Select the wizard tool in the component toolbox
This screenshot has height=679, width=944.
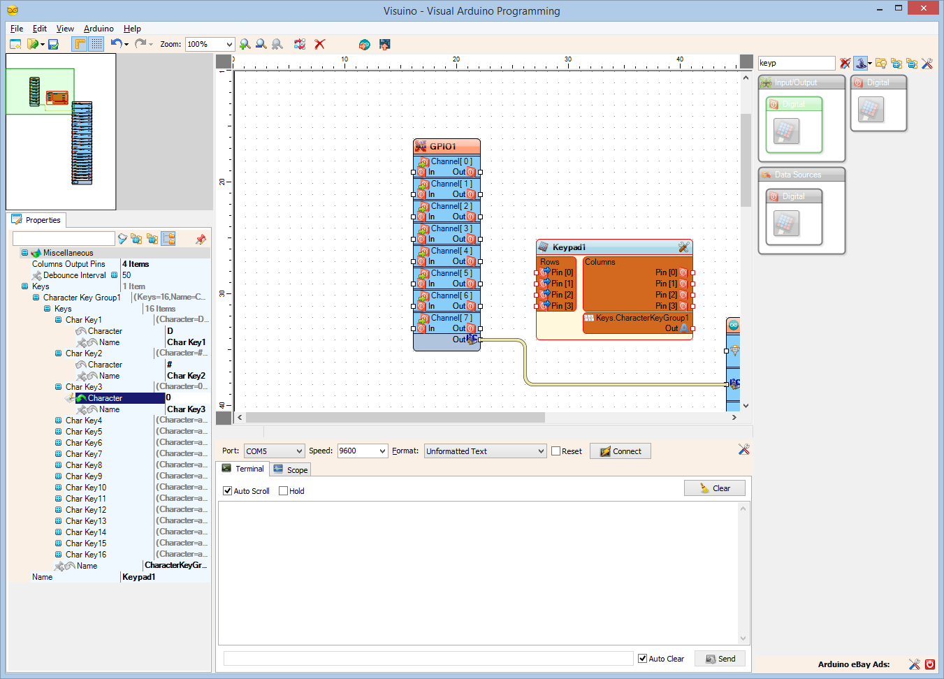click(860, 63)
